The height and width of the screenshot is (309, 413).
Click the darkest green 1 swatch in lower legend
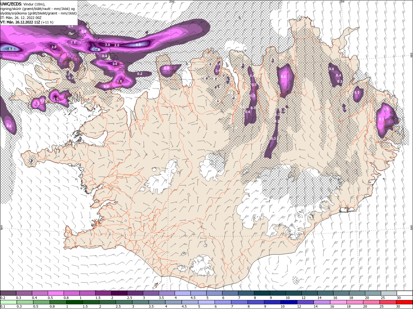point(74,302)
